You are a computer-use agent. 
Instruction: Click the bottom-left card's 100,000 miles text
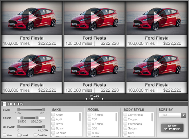click(x=17, y=90)
